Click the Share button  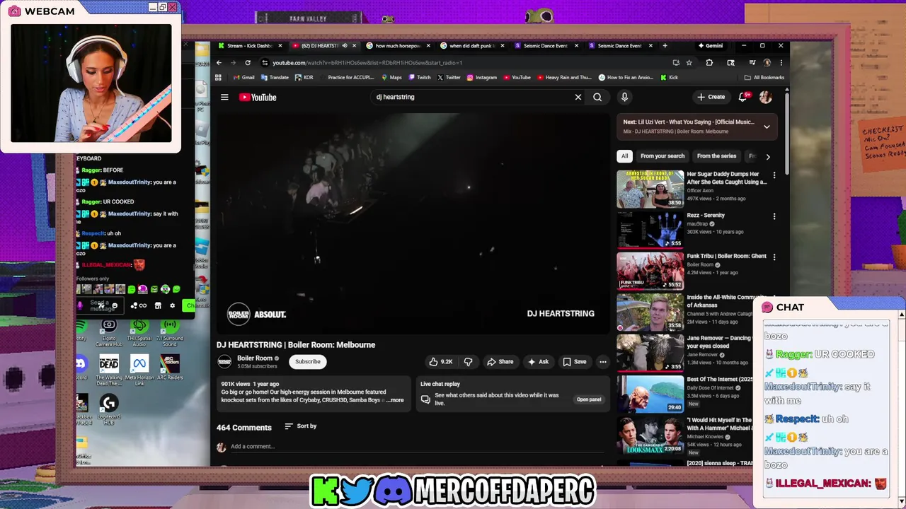[500, 361]
